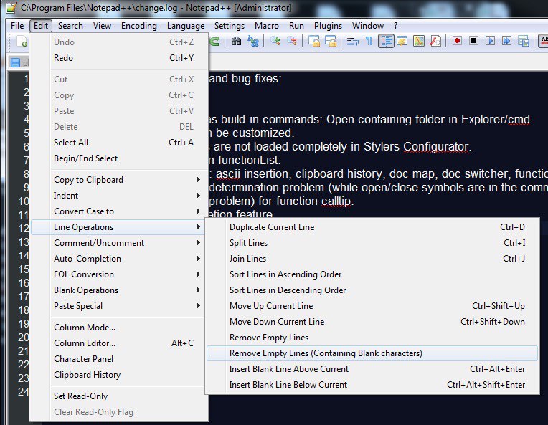Stop macro recording with square icon
This screenshot has height=425, width=548.
coord(473,41)
